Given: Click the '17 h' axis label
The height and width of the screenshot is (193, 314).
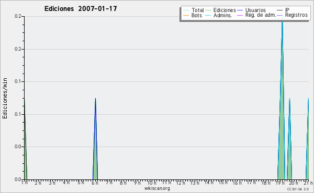Looking at the screenshot, I should 251,183.
